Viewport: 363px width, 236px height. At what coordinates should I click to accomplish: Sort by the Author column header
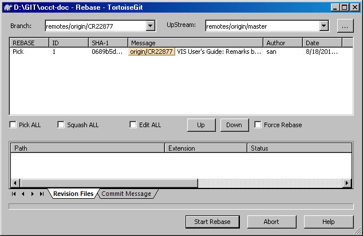(x=283, y=43)
